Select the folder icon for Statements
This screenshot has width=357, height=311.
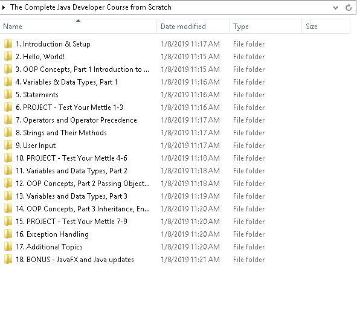coord(8,94)
